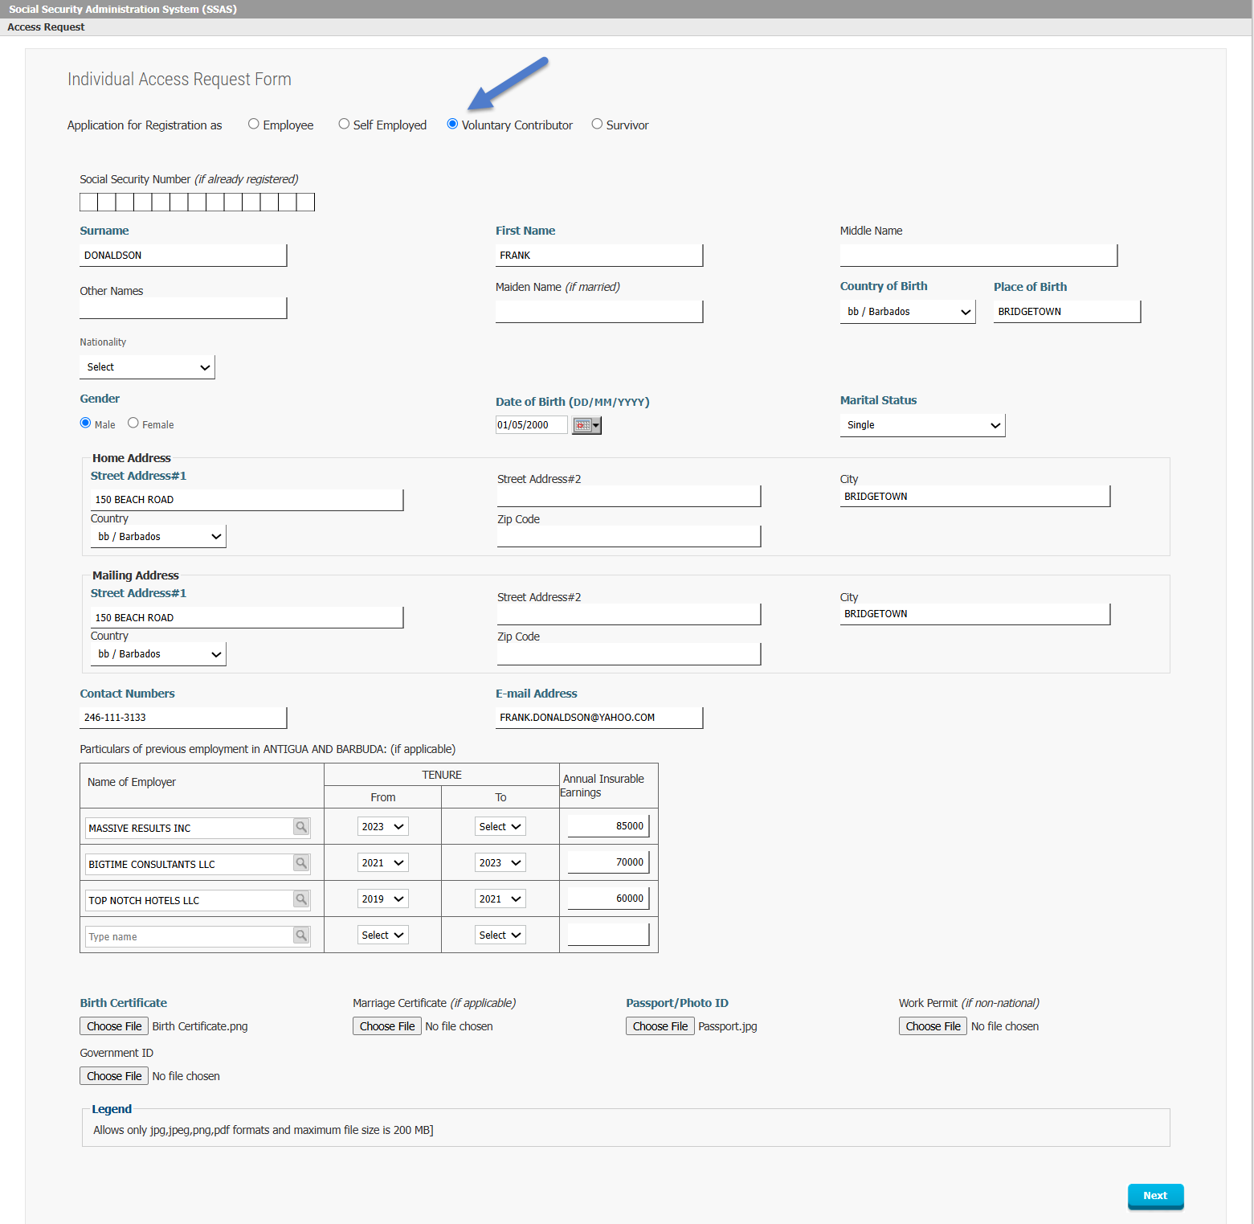Click the earnings field showing 60000
Screen dimensions: 1254x1224
point(608,899)
